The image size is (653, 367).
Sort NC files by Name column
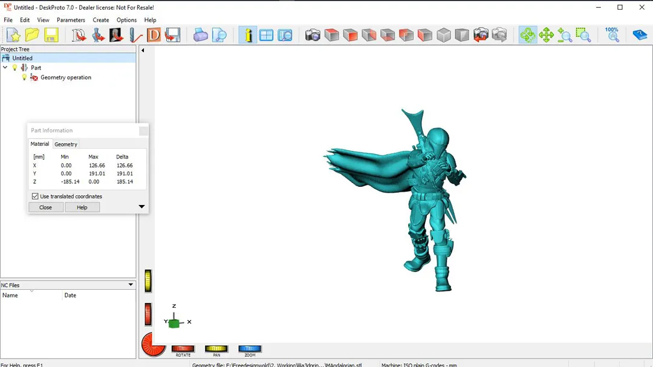[31, 295]
